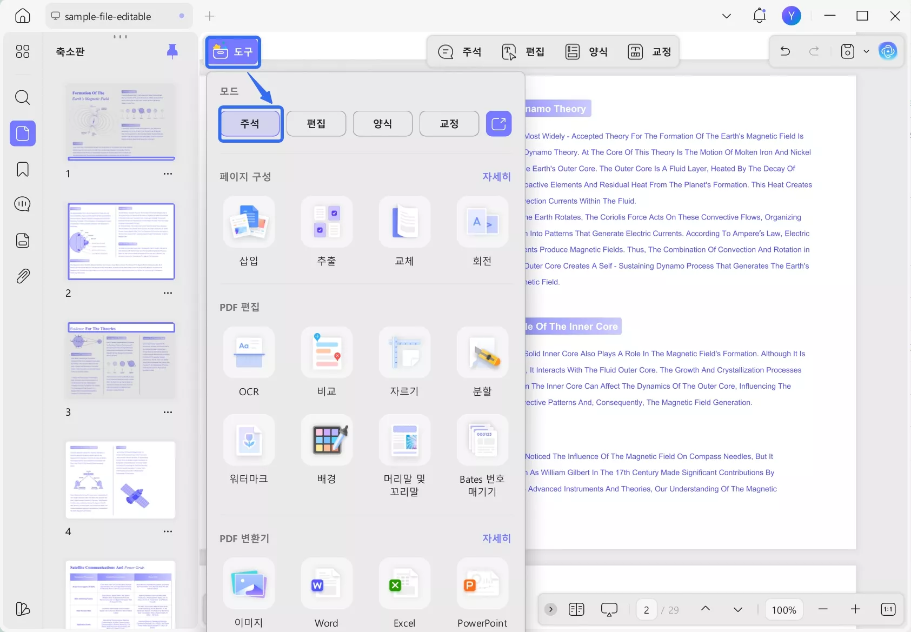This screenshot has height=632, width=911.
Task: Zoom in with the plus button
Action: click(855, 609)
